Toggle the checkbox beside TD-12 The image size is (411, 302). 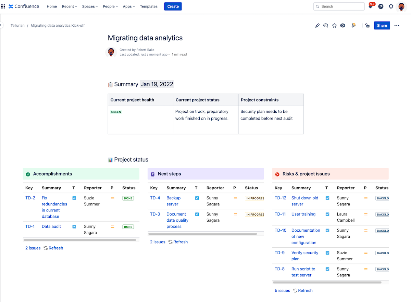tap(326, 198)
